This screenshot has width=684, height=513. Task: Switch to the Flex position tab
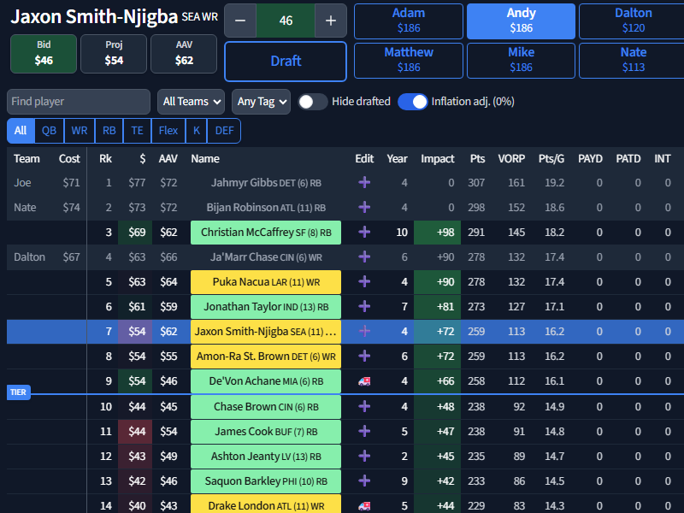[x=168, y=131]
